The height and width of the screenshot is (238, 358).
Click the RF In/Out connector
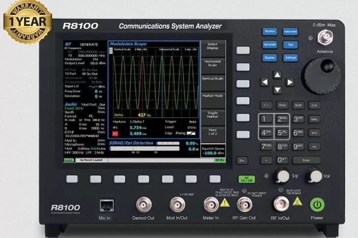[x=281, y=204]
